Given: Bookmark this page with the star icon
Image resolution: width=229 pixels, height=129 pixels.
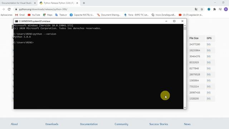Looking at the screenshot, I should click(x=202, y=9).
